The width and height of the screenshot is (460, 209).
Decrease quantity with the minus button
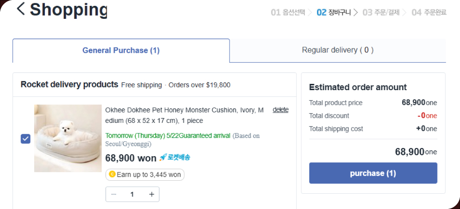pyautogui.click(x=114, y=194)
